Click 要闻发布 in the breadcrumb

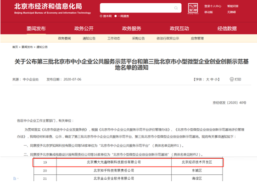[x=27, y=47]
